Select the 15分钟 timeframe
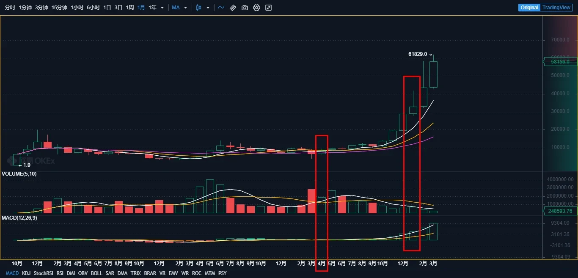 [59, 8]
